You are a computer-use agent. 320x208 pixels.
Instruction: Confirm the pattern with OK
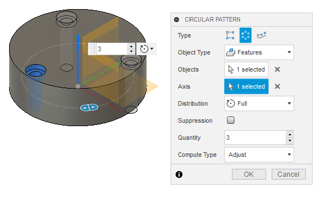249,174
